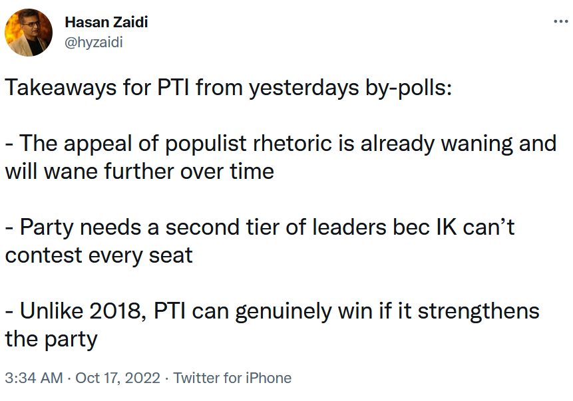Click the 'IK' abbreviation in tweet
This screenshot has height=401, width=573.
click(447, 227)
